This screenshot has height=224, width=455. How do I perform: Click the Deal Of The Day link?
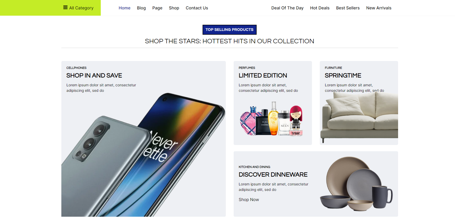(287, 8)
